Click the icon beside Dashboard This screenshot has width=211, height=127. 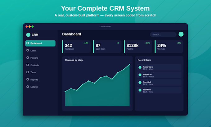point(28,43)
